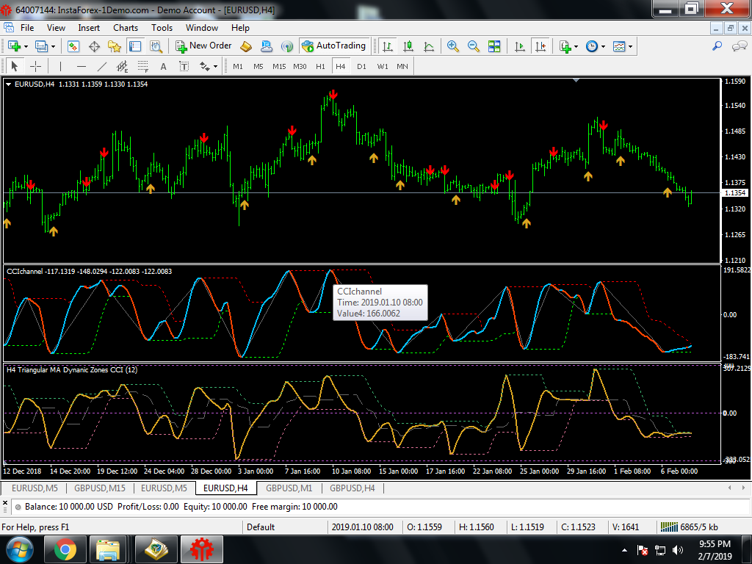This screenshot has width=752, height=564.
Task: Open the Profiles dropdown arrow
Action: [54, 46]
